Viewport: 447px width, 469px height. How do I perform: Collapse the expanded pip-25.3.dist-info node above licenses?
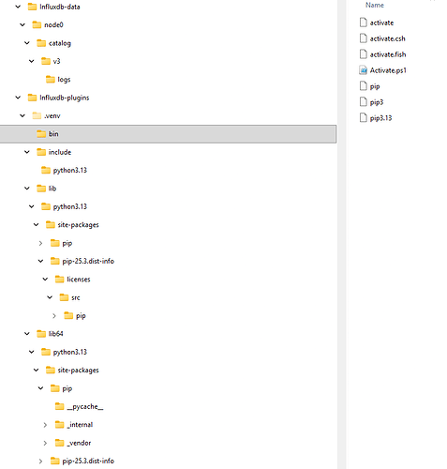click(x=41, y=261)
